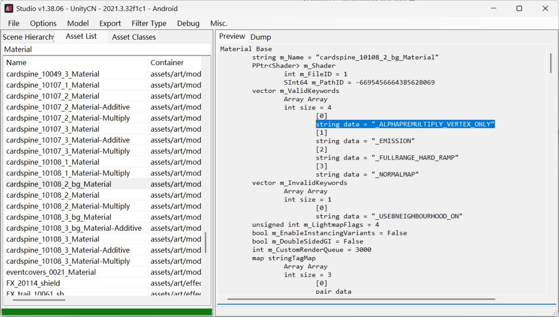This screenshot has height=317, width=559.
Task: Select cardspine_10108_3_bg_Material-Additive row
Action: [102, 228]
